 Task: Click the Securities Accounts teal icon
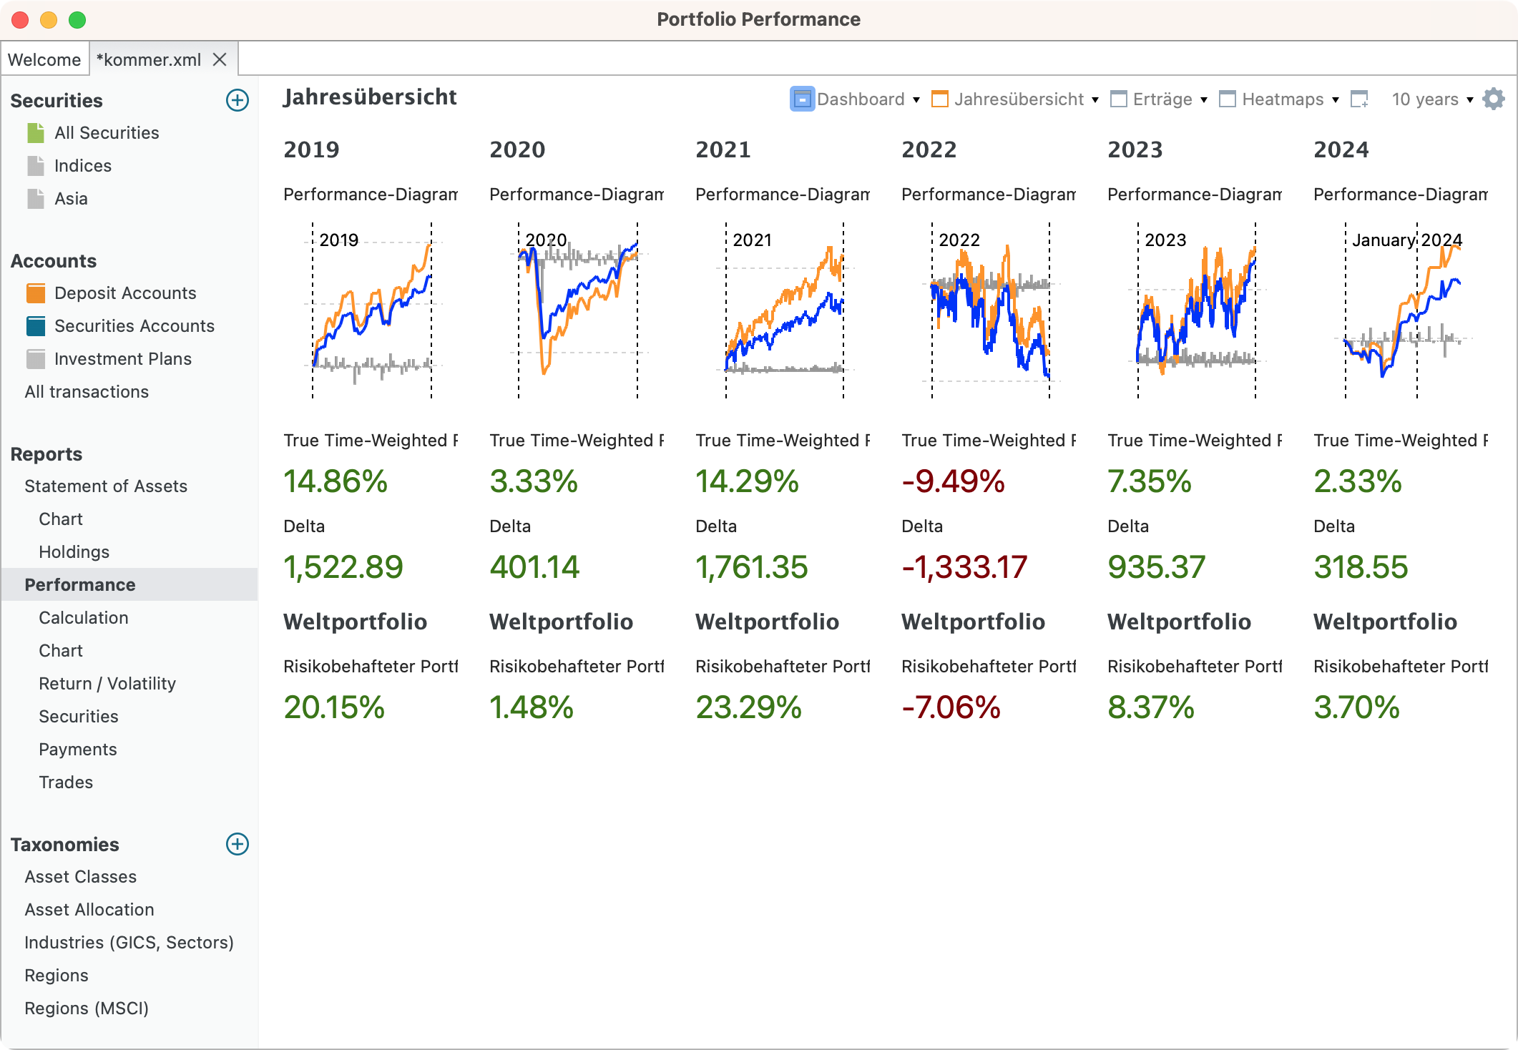pos(36,326)
